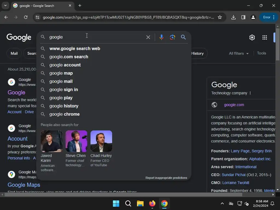Open more options beside Technology company
Screen dimensions: 280x210
250,93
